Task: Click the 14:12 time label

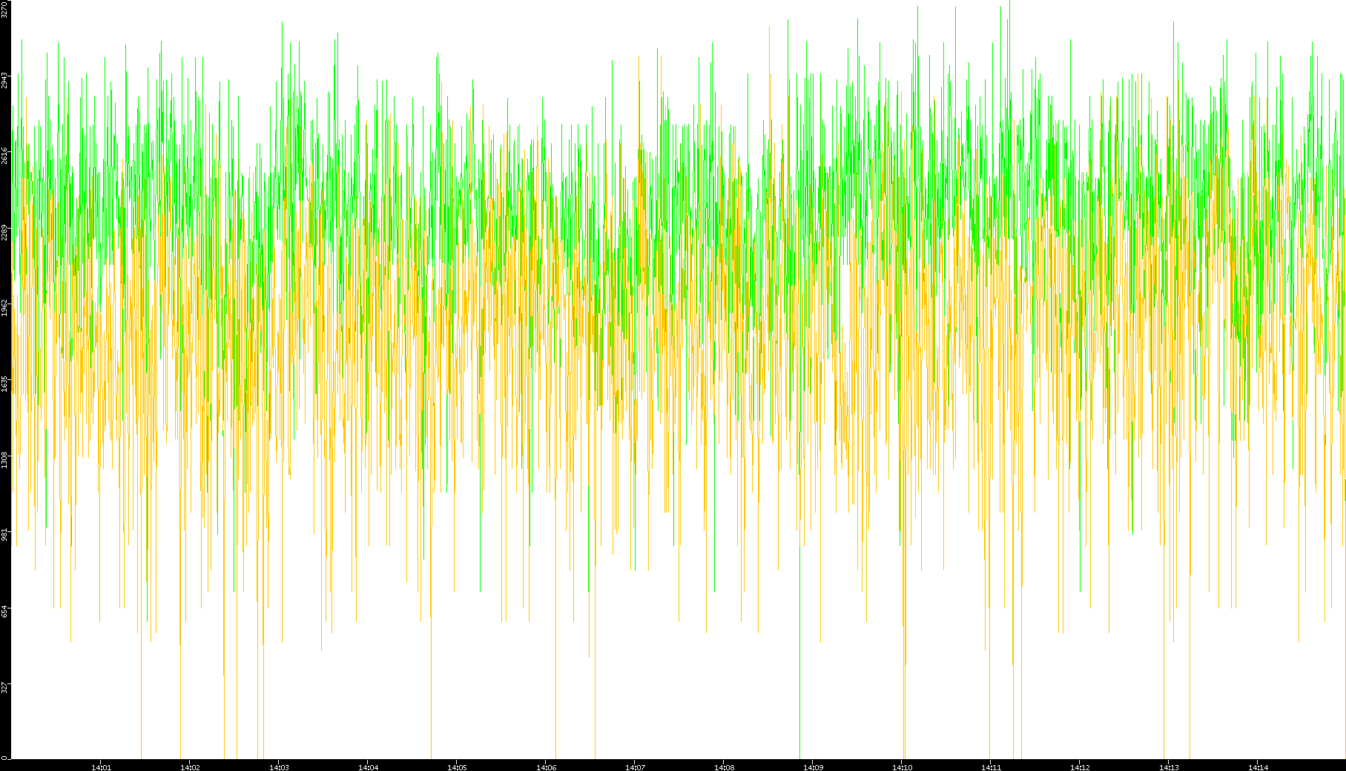Action: click(1080, 767)
